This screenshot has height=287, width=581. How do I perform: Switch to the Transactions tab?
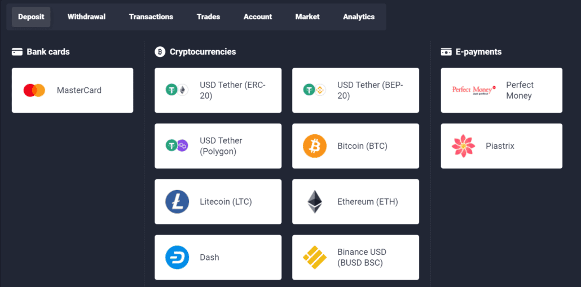click(151, 17)
